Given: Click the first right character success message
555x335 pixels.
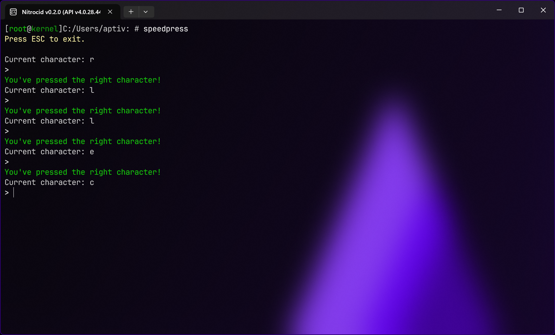Looking at the screenshot, I should coord(83,80).
